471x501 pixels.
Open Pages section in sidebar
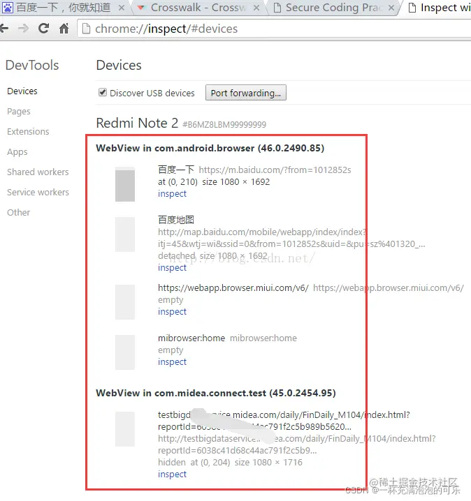[19, 112]
